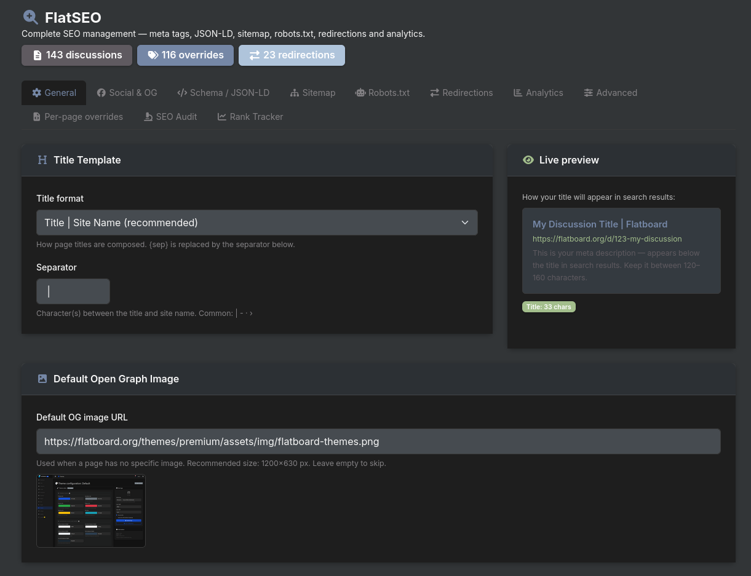This screenshot has height=576, width=751.
Task: Go to Per-page overrides tab
Action: click(77, 117)
